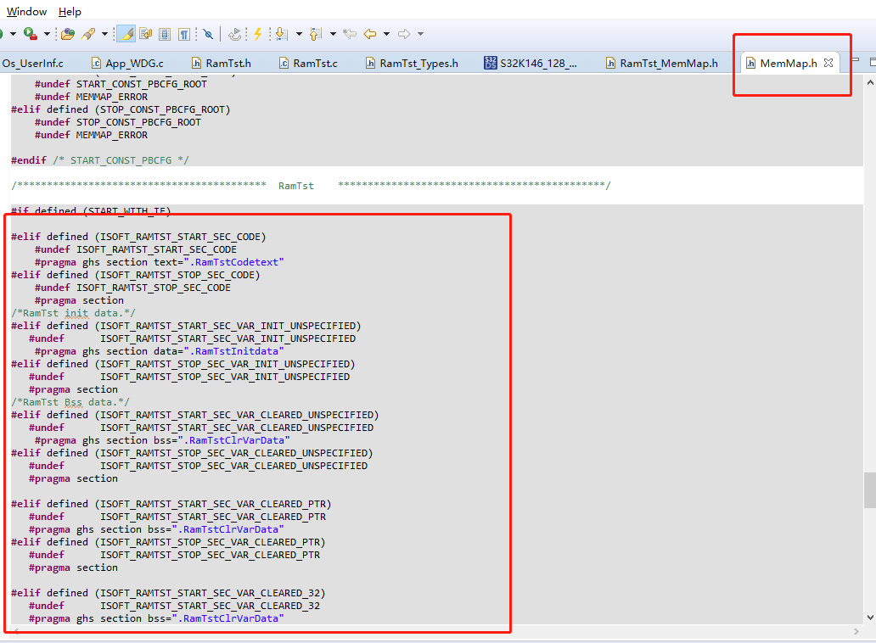Toggle Mark Occurrences highlighter button

[x=126, y=34]
